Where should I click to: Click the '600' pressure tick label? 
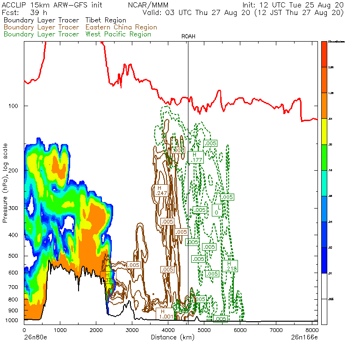(13, 273)
